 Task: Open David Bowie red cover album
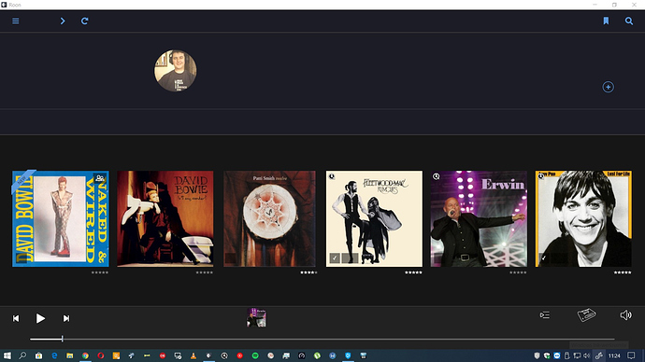(x=165, y=218)
